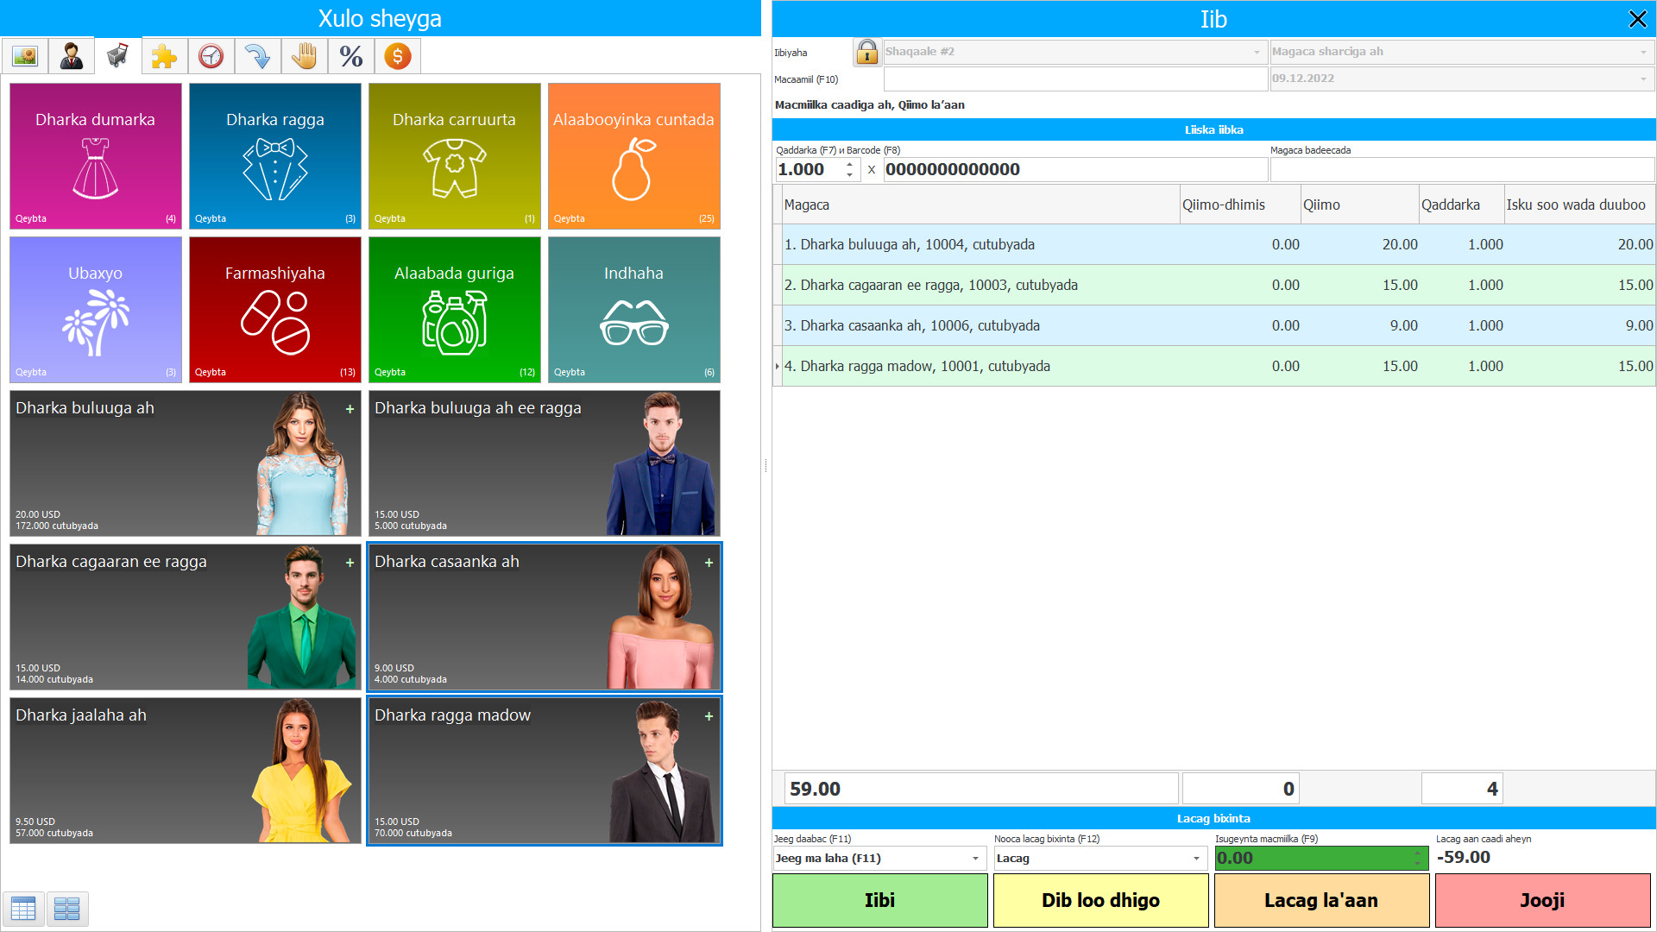Click the blue curved arrow icon
Screen dimensions: 1657x932
click(x=257, y=57)
